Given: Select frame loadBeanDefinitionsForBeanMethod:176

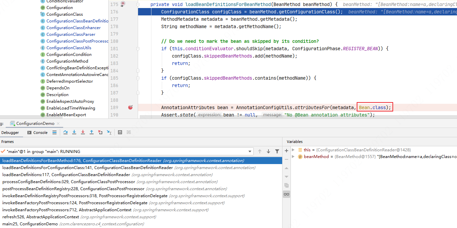Looking at the screenshot, I should click(x=141, y=161).
